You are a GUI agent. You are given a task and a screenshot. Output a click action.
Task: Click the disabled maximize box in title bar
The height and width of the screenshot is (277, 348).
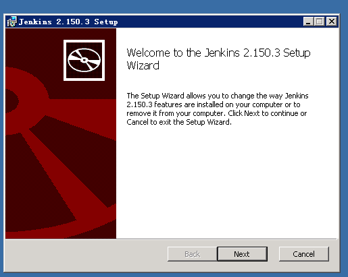319,22
